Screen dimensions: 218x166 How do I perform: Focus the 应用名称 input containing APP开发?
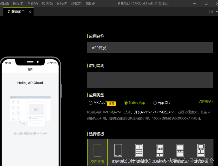pyautogui.click(x=150, y=48)
